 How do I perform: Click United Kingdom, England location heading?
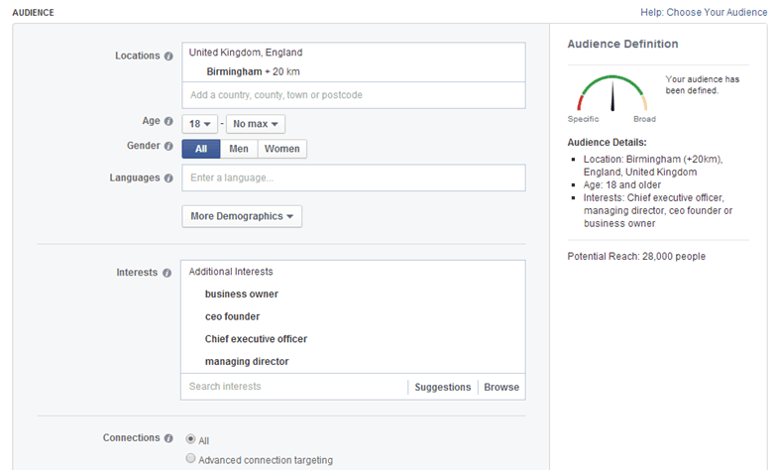(x=246, y=53)
